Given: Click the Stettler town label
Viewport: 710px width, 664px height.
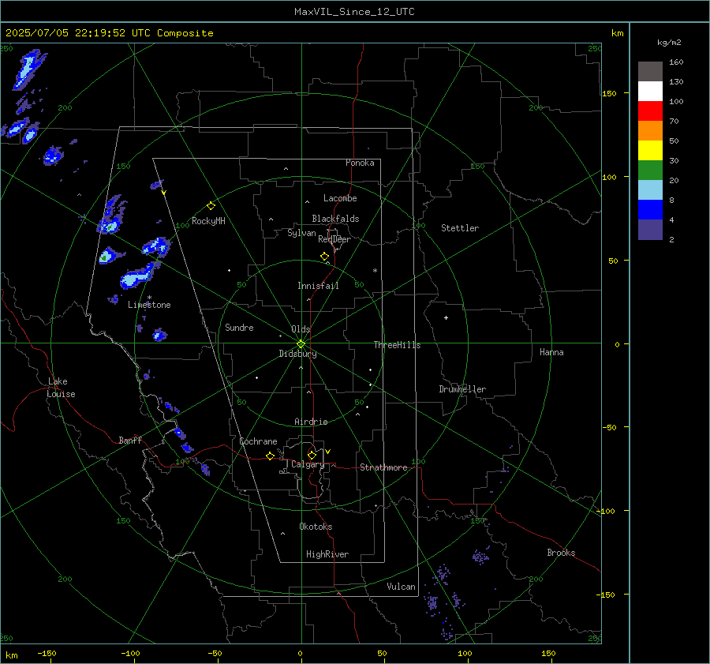Looking at the screenshot, I should pos(460,228).
